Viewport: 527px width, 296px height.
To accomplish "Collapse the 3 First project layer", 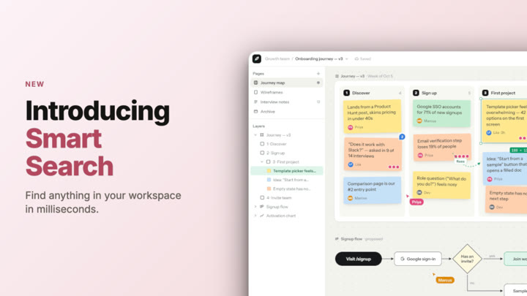I will pos(262,162).
